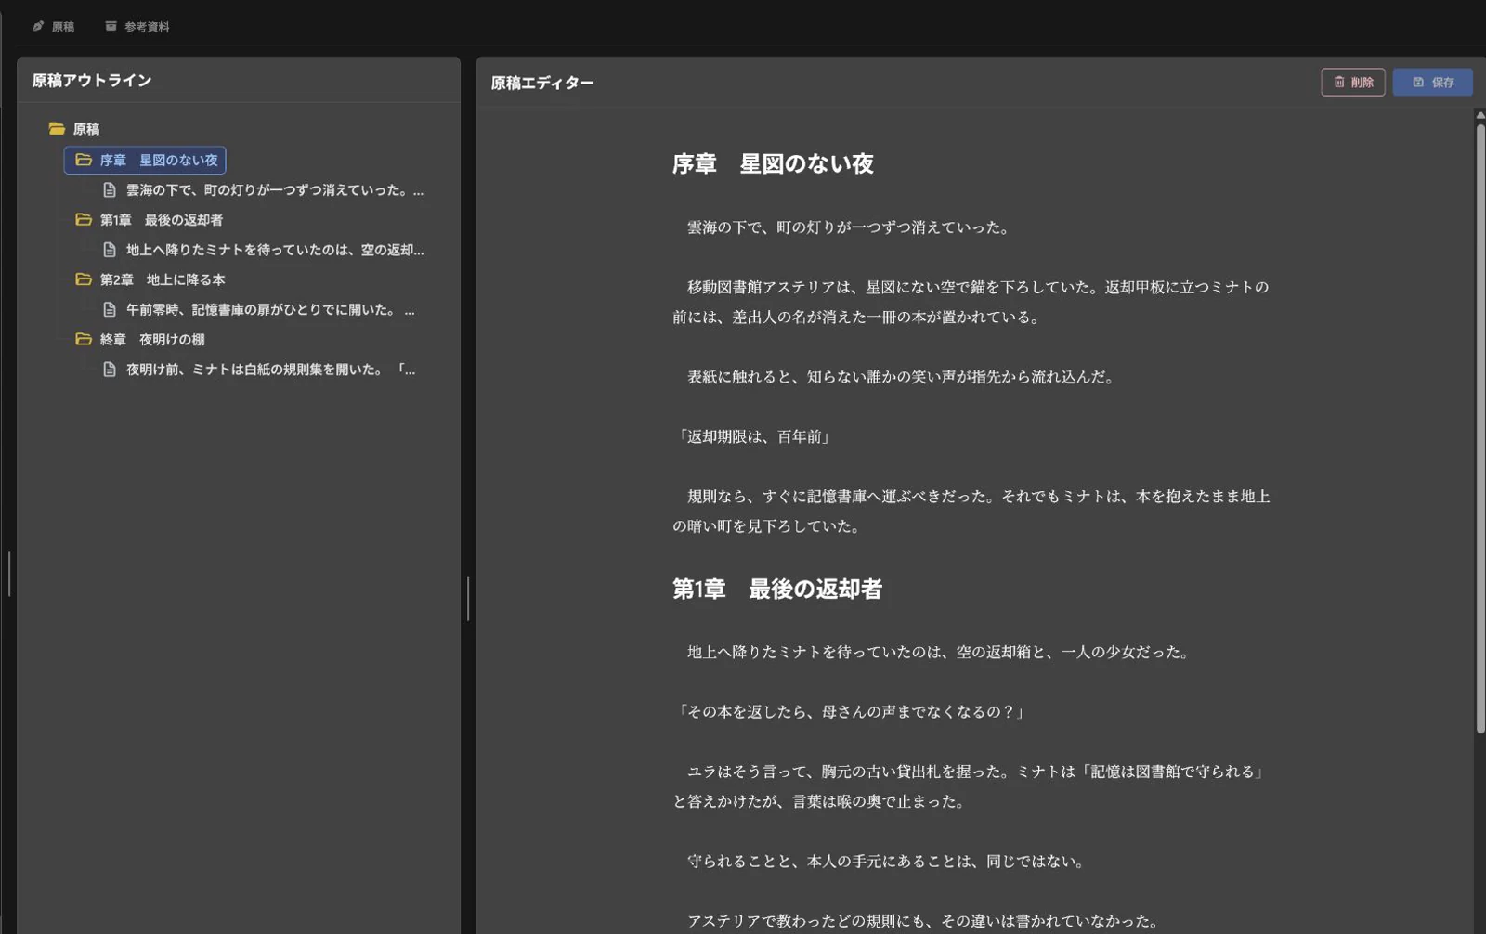Click the 原稿アウトライン panel title
Viewport: 1486px width, 934px height.
92,81
